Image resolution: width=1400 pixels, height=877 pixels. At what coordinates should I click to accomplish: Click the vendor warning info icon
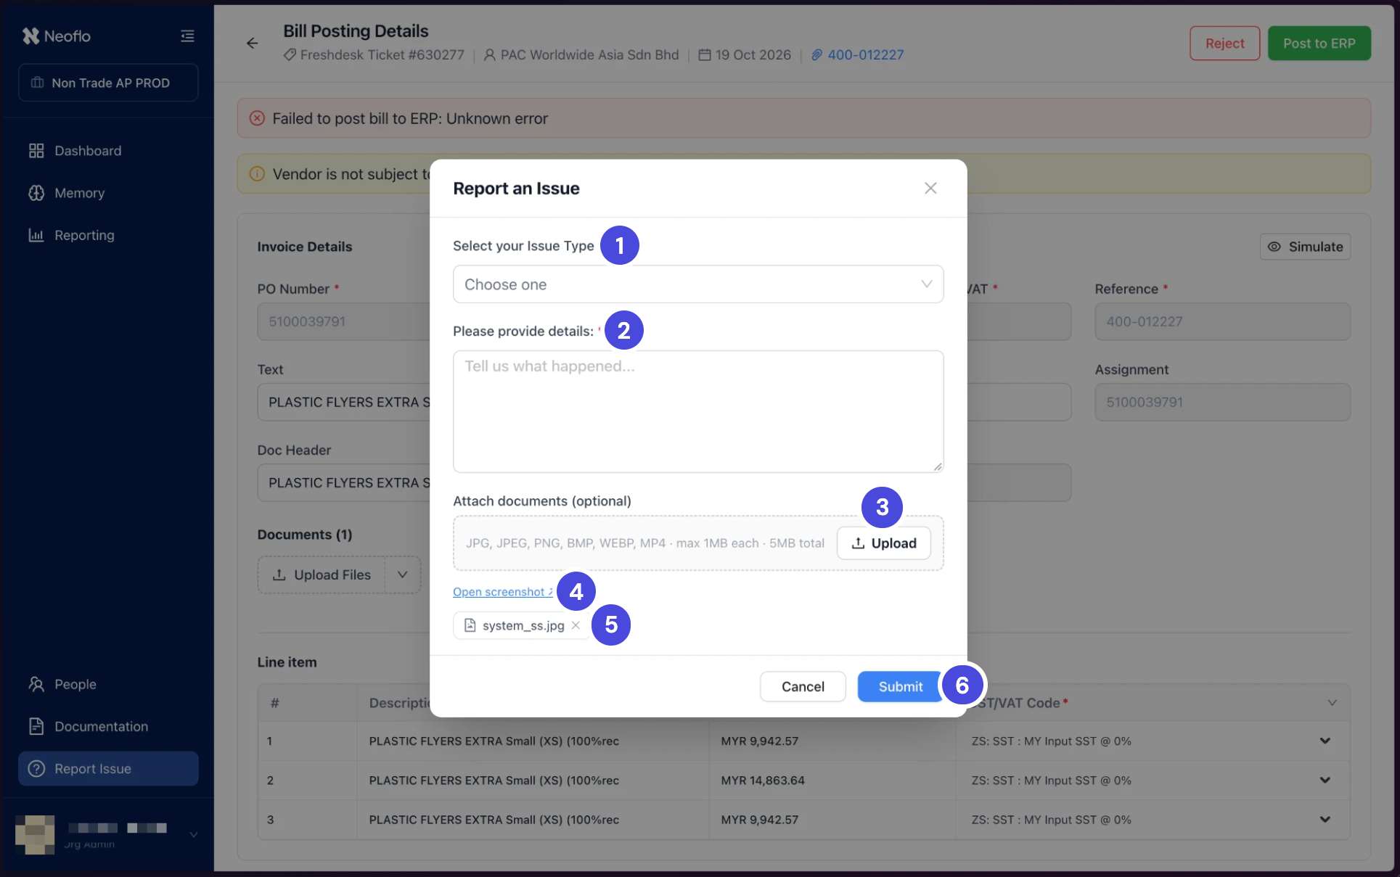[257, 174]
